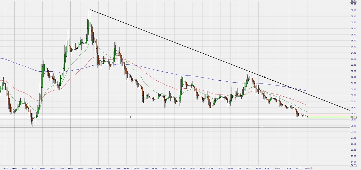
Task: Click the 12.05. date label
Action: 15,169
